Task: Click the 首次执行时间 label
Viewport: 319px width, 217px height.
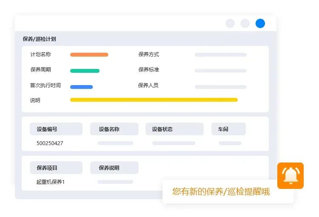Action: coord(46,85)
